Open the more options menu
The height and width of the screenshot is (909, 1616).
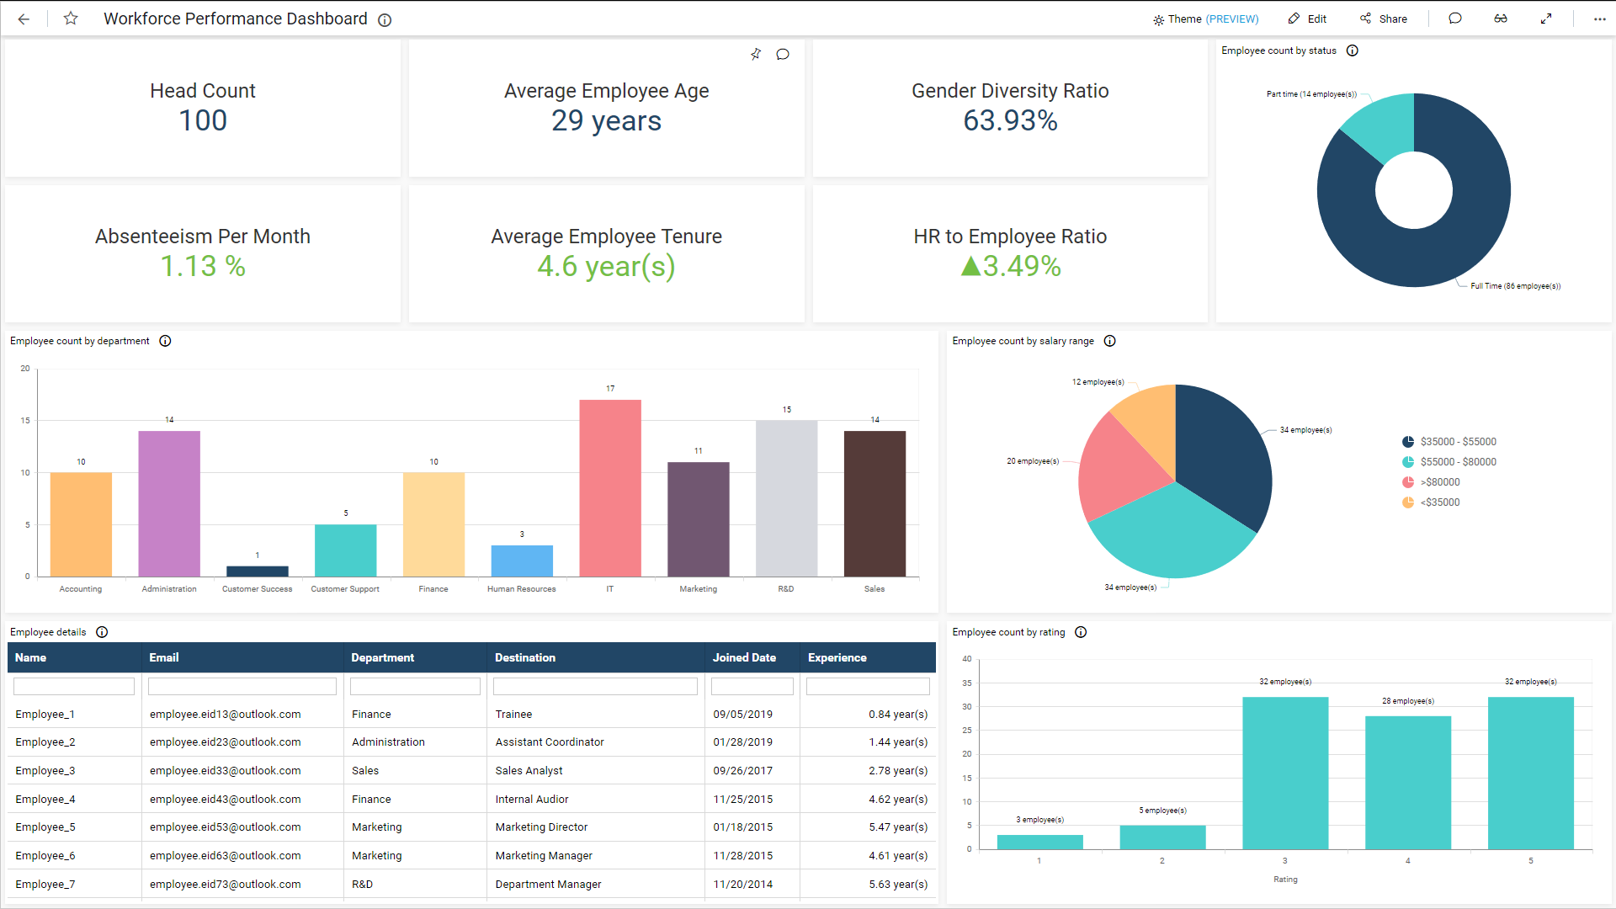click(1600, 19)
